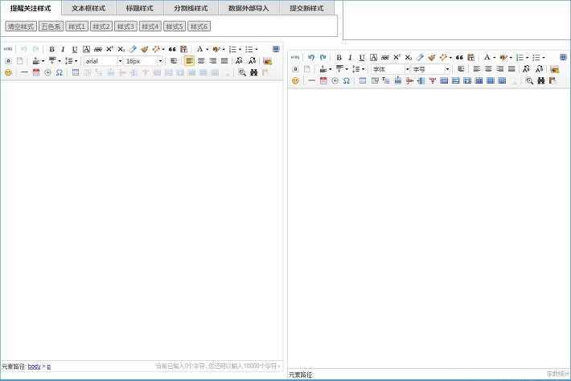The height and width of the screenshot is (381, 571).
Task: Click 清空样式 button
Action: tap(21, 27)
